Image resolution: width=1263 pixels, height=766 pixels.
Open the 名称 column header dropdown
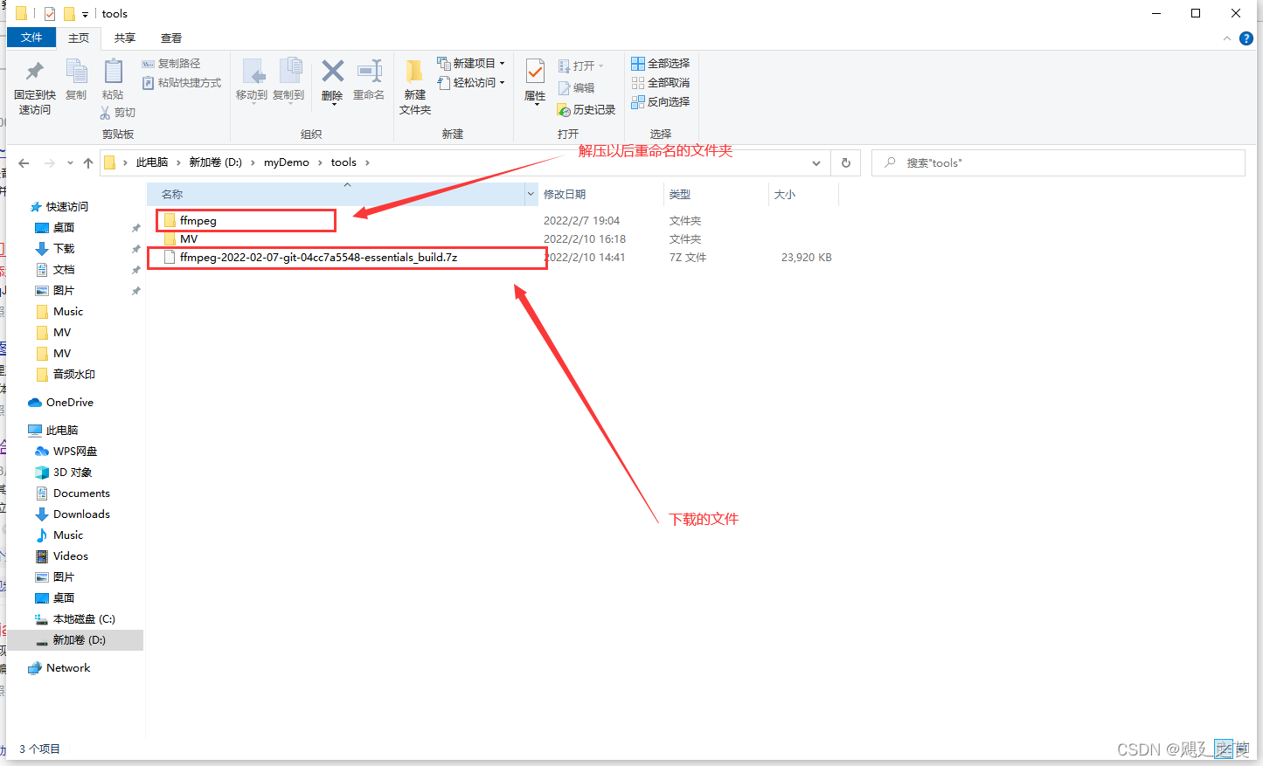pos(531,193)
